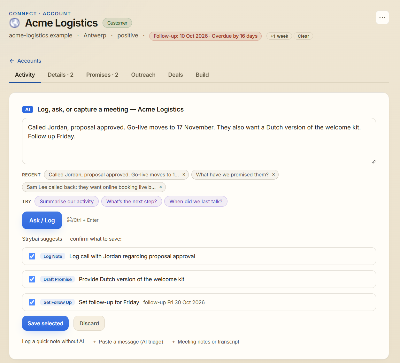Uncheck the Log Note suggestion checkbox
The image size is (400, 363).
click(32, 256)
